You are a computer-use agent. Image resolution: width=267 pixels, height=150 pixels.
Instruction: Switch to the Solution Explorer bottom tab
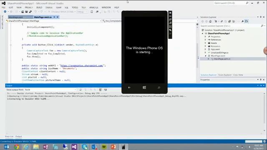[209, 75]
